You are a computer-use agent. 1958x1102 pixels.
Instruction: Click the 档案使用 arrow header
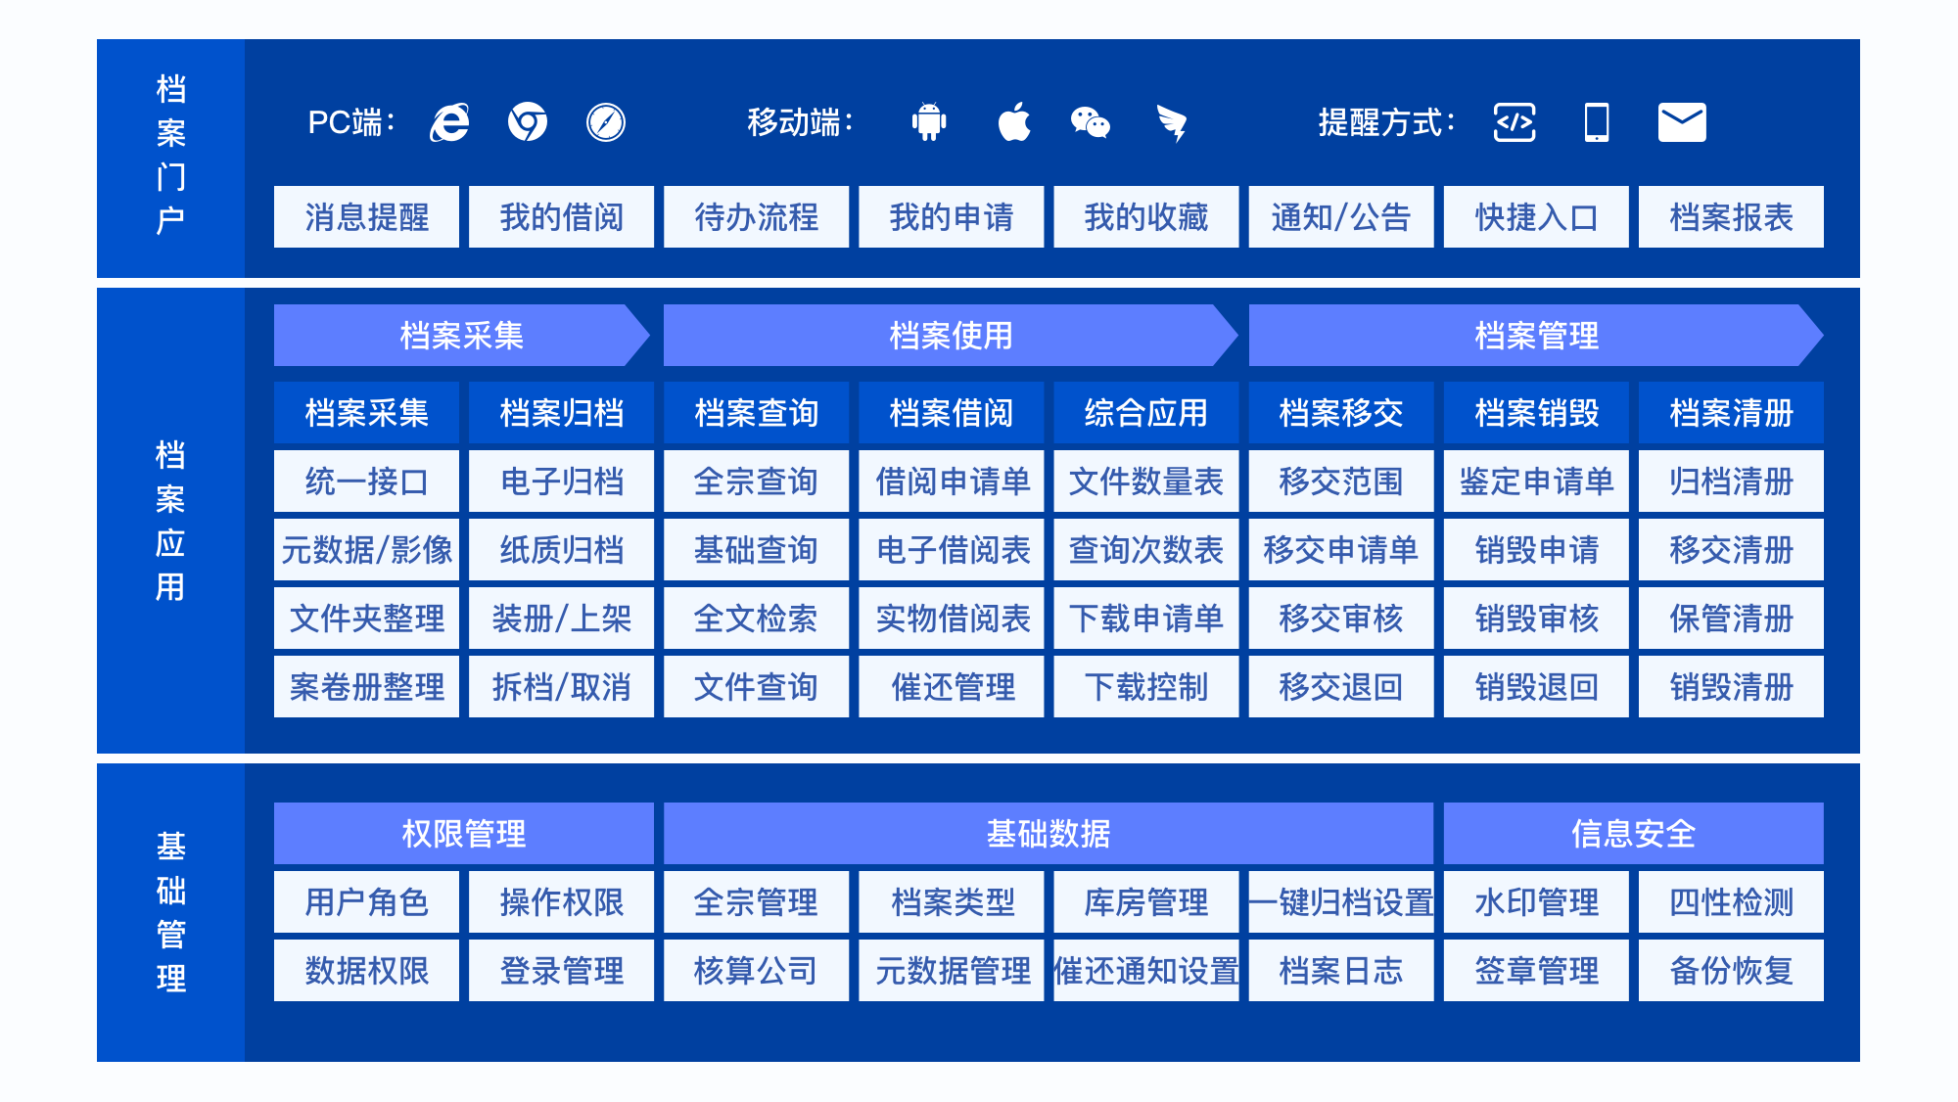(951, 335)
